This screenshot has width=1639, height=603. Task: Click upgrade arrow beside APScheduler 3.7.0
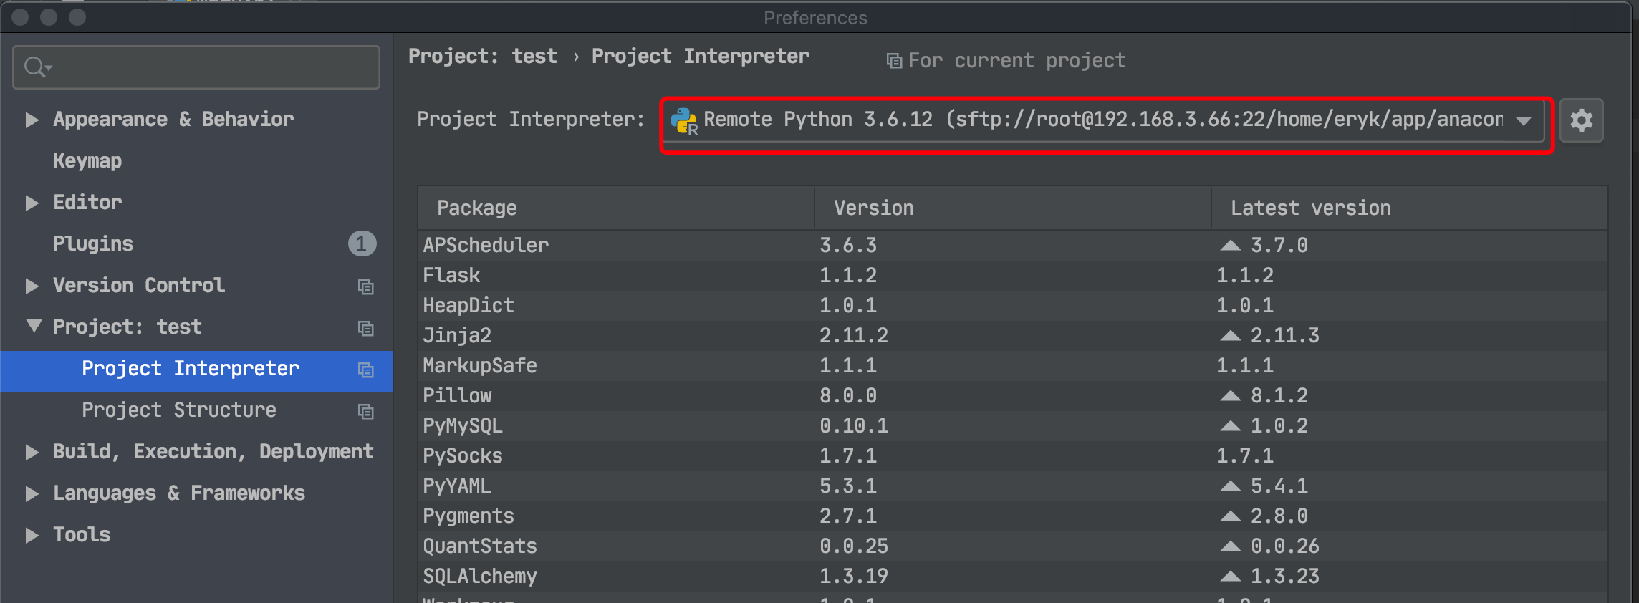(x=1230, y=246)
